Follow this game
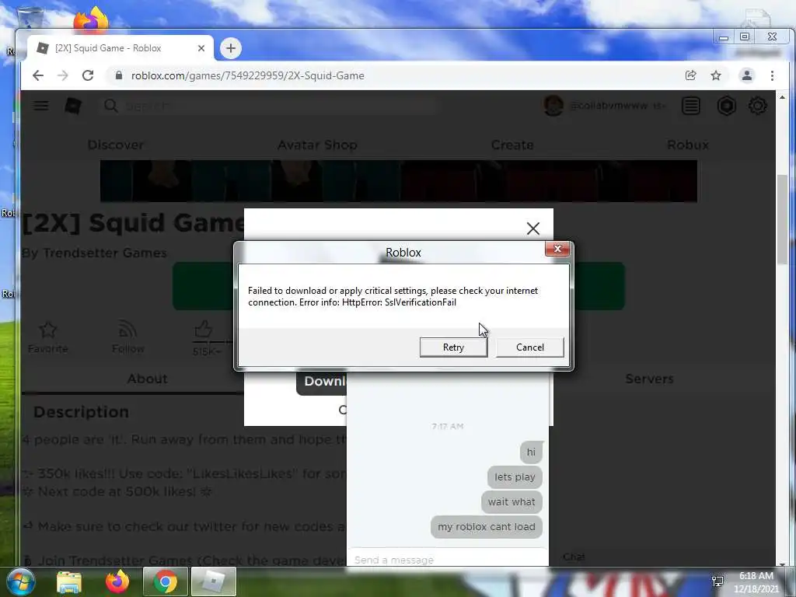This screenshot has height=597, width=796. pos(128,337)
